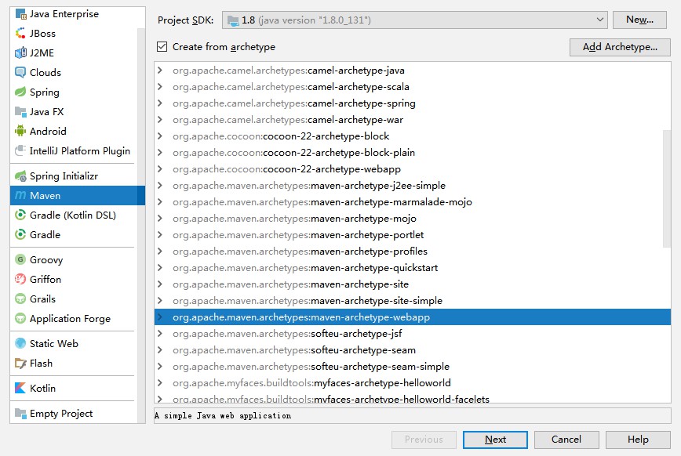Click the Android robot icon
Viewport: 681px width, 456px height.
tap(20, 131)
